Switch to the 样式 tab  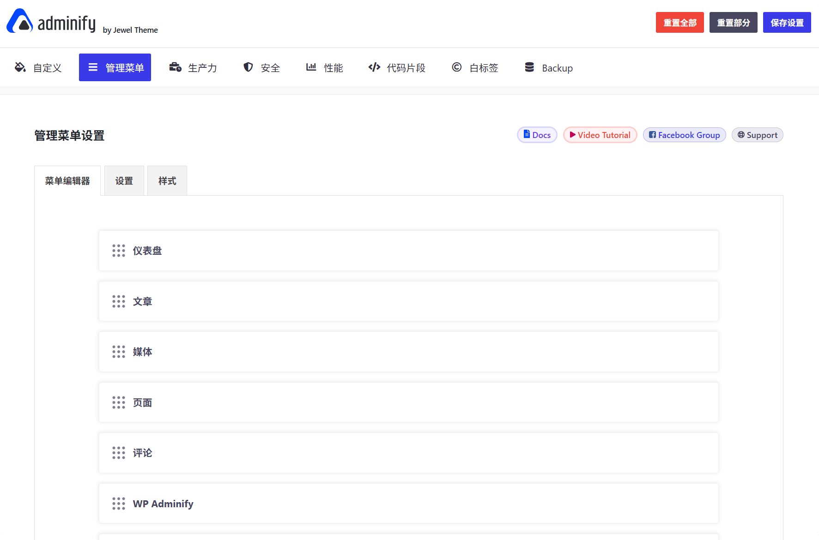click(167, 181)
